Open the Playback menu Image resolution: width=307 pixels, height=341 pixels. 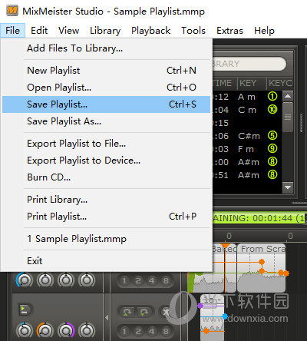pos(150,31)
